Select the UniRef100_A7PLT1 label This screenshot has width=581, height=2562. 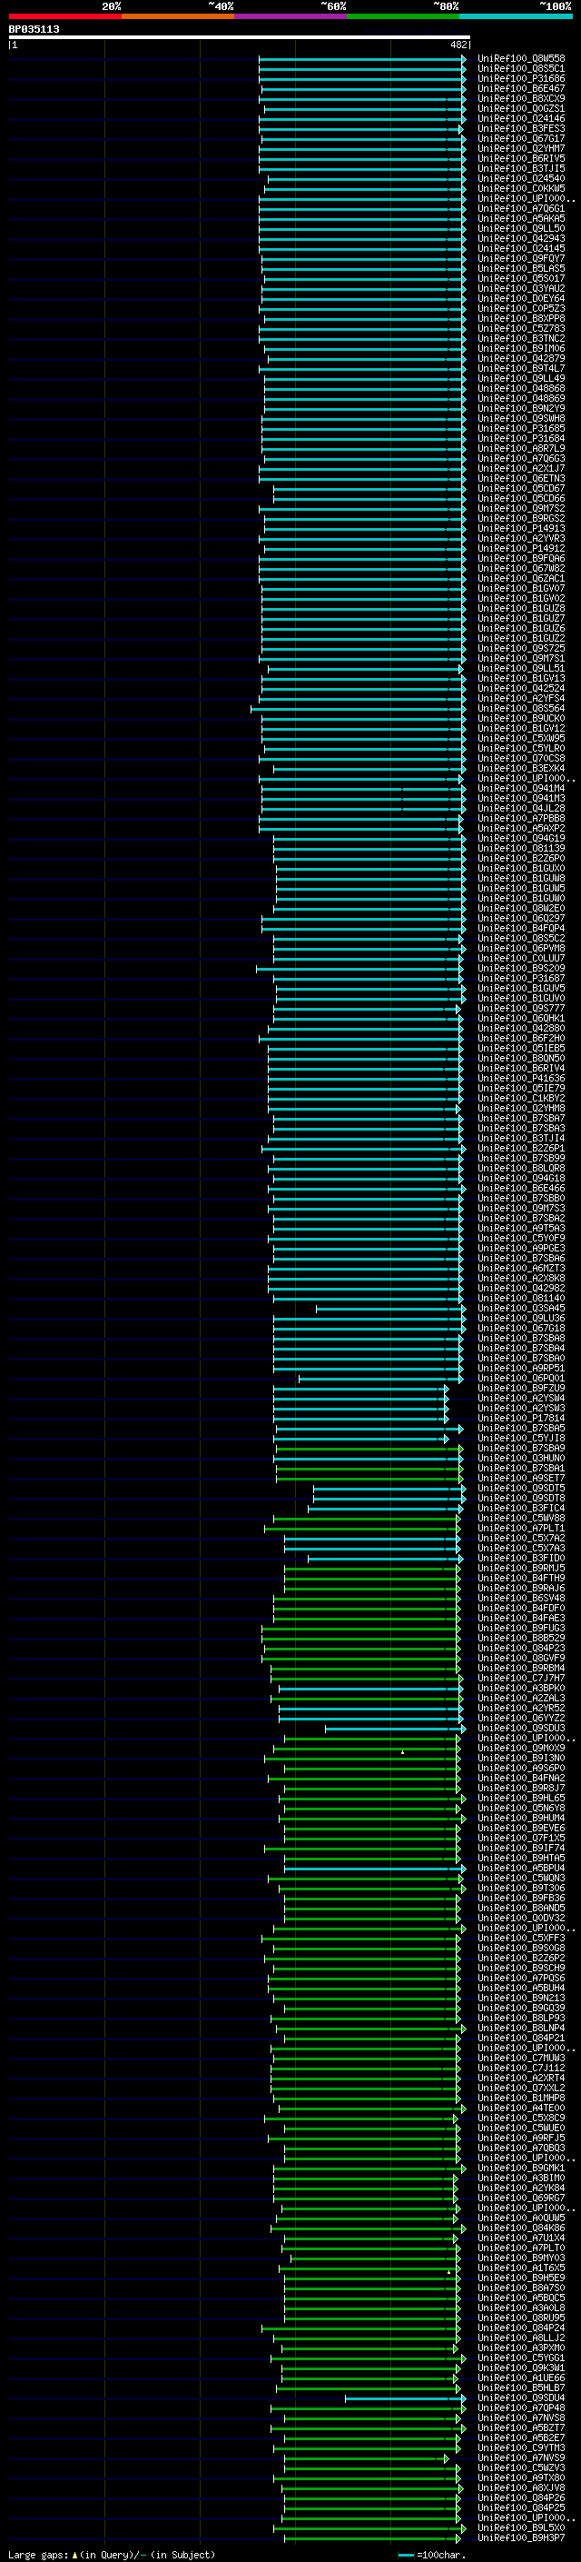520,1529
